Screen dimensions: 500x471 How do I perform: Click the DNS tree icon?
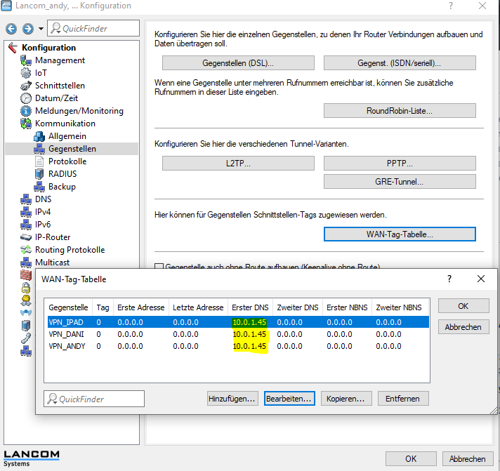(26, 199)
